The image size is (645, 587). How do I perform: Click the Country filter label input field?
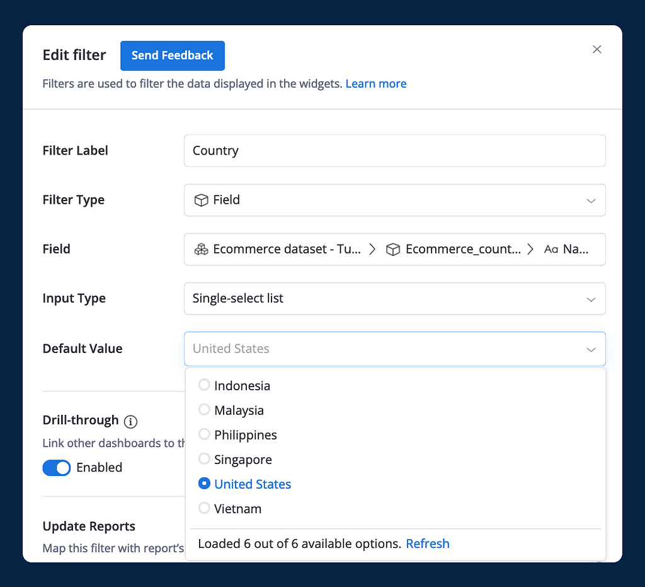(394, 151)
